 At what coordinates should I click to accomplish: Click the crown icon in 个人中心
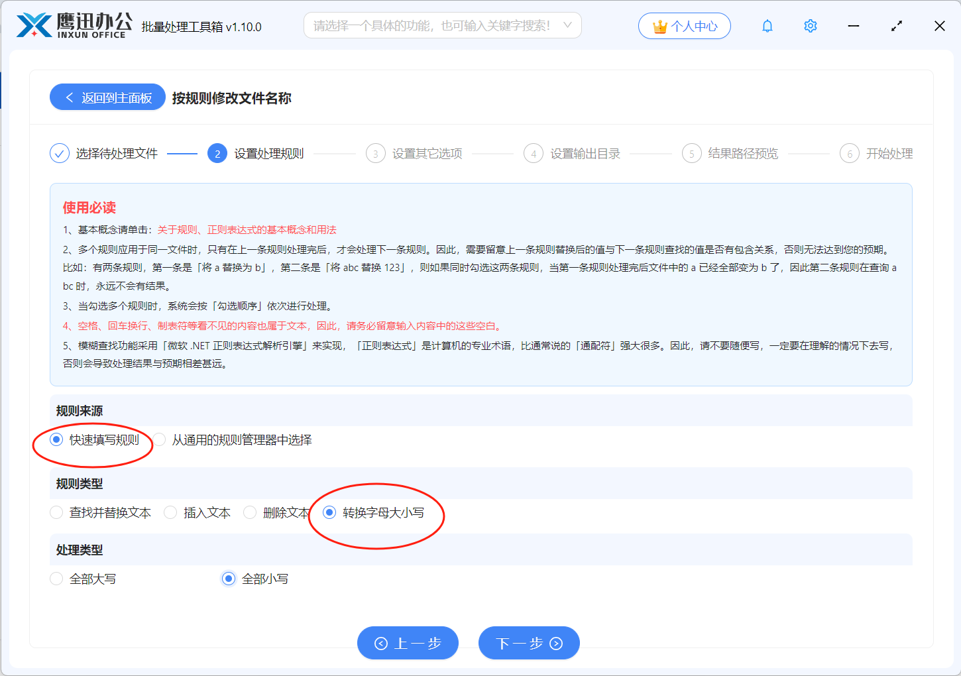pyautogui.click(x=659, y=27)
